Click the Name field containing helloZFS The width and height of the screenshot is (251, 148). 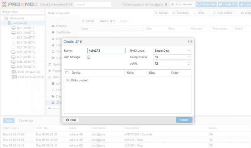click(106, 50)
